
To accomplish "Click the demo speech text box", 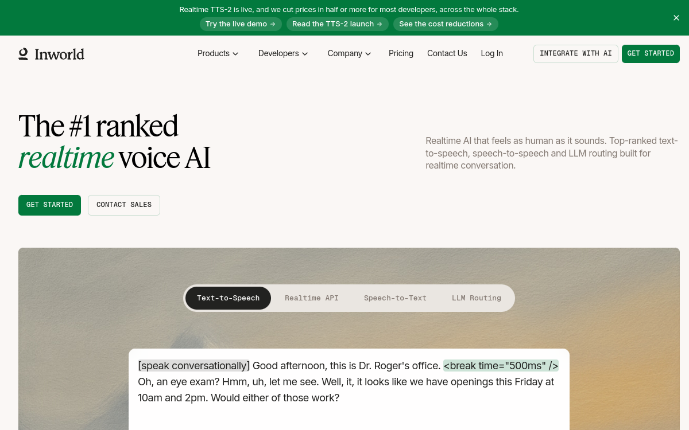I will [x=349, y=389].
